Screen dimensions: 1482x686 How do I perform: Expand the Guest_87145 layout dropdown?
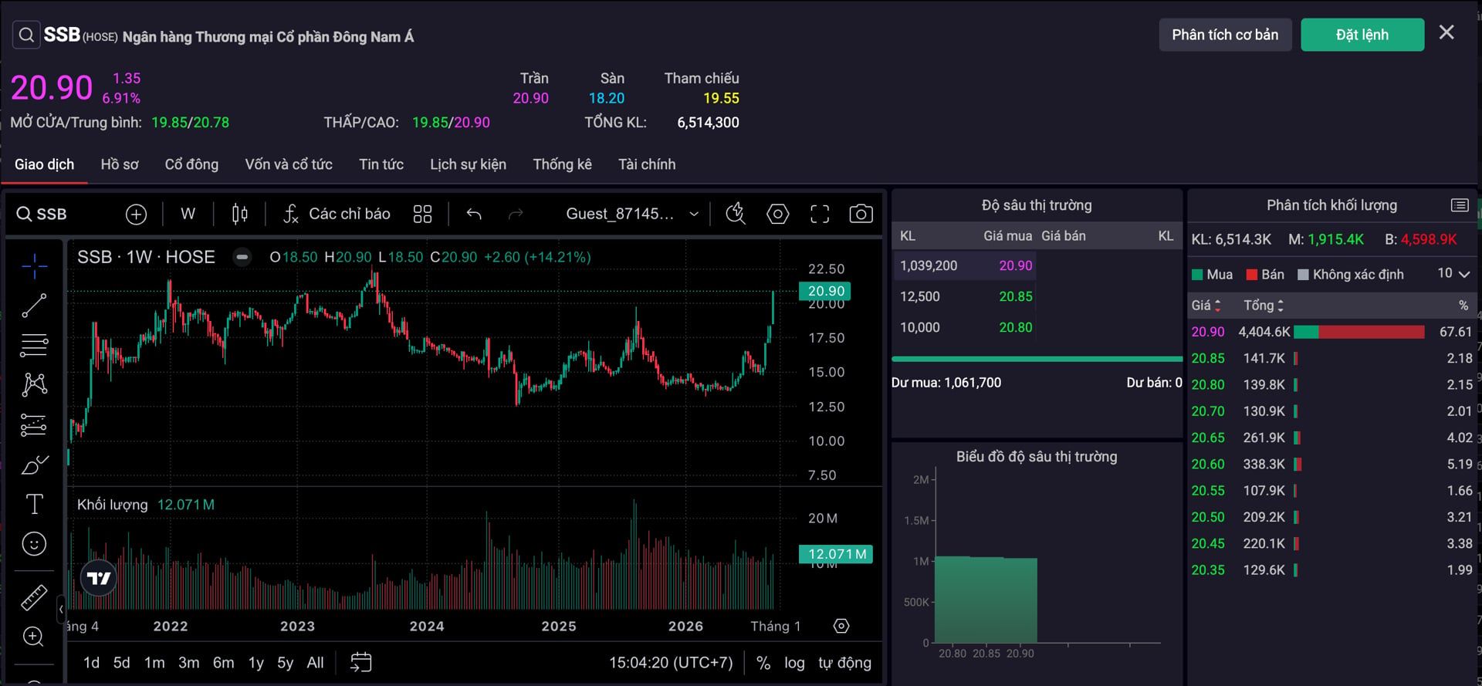pyautogui.click(x=632, y=214)
